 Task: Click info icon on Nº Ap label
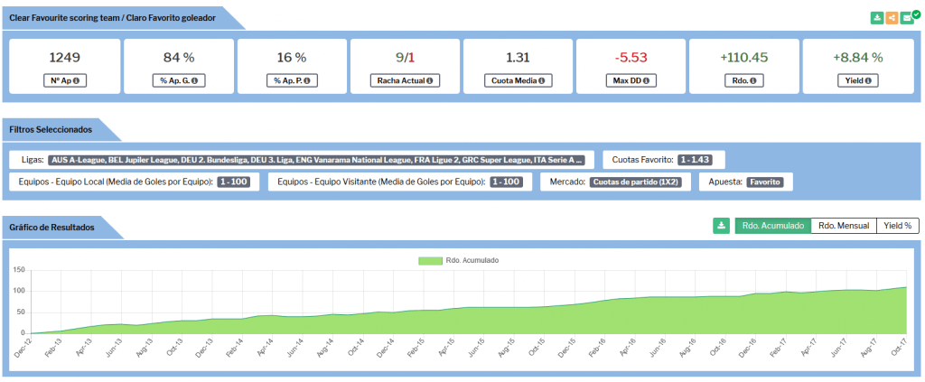pos(77,80)
